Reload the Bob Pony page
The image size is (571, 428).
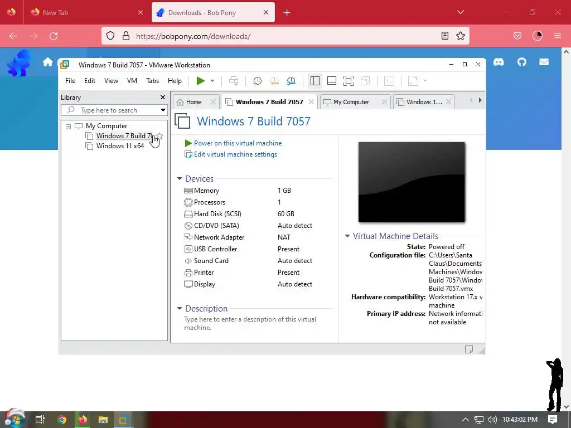[54, 36]
